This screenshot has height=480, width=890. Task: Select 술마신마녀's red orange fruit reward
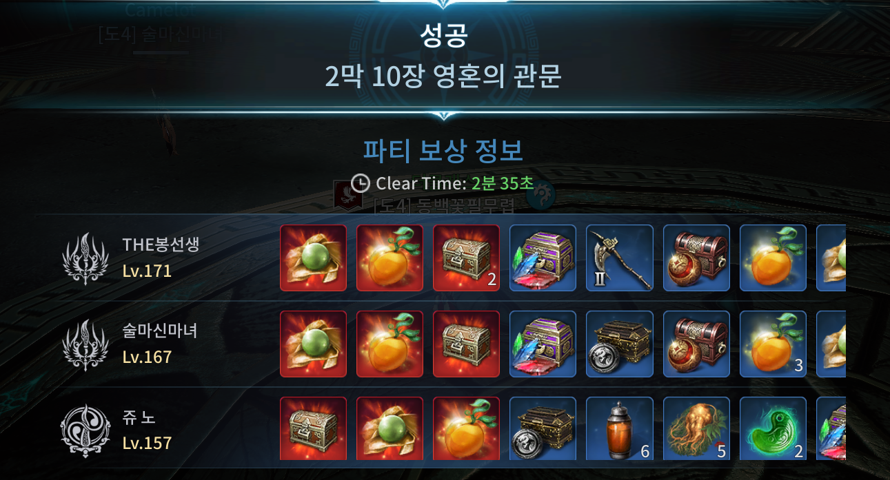click(390, 344)
